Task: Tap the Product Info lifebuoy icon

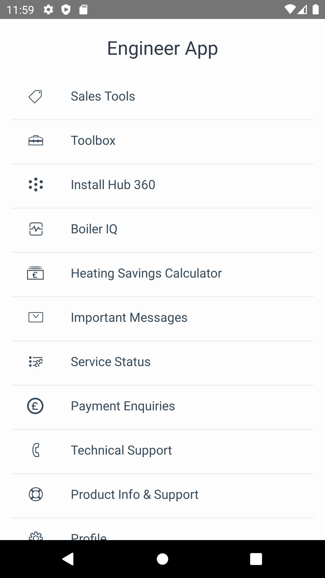Action: pyautogui.click(x=36, y=494)
